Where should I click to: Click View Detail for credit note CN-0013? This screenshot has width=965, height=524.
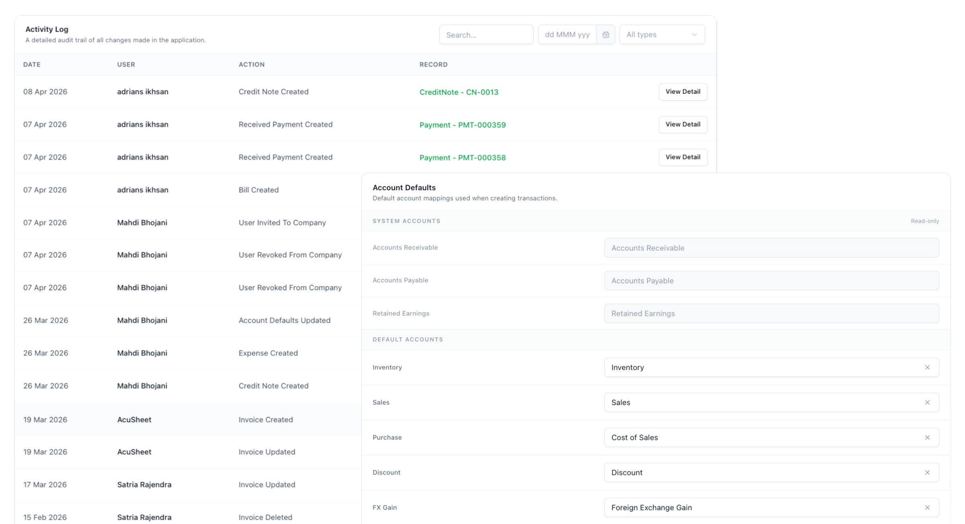683,92
